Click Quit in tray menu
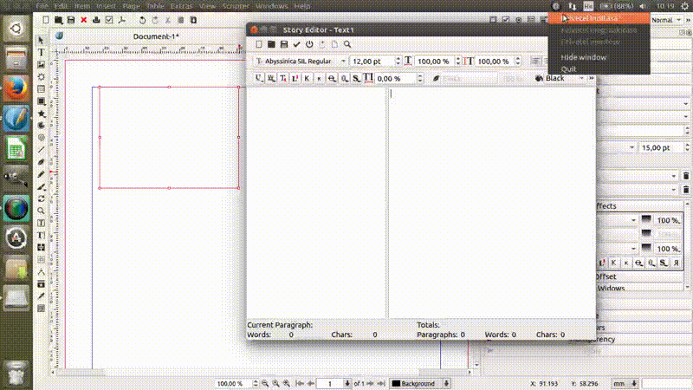Image resolution: width=693 pixels, height=390 pixels. coord(568,68)
